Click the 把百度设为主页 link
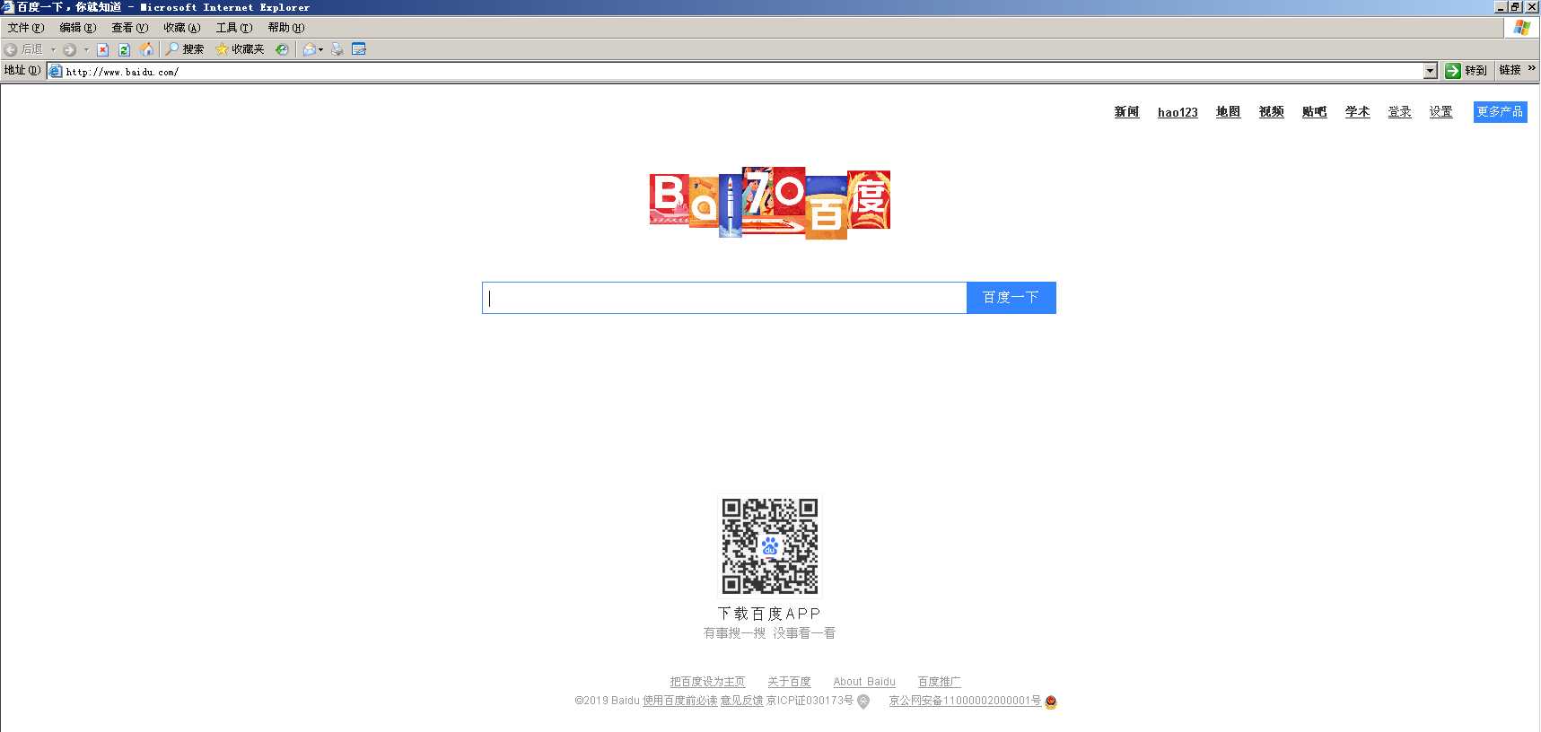The width and height of the screenshot is (1541, 732). tap(707, 683)
